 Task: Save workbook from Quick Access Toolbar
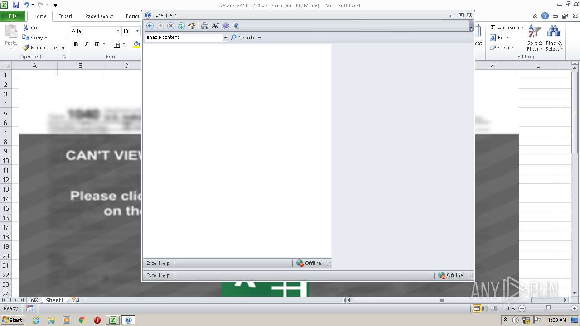click(16, 5)
